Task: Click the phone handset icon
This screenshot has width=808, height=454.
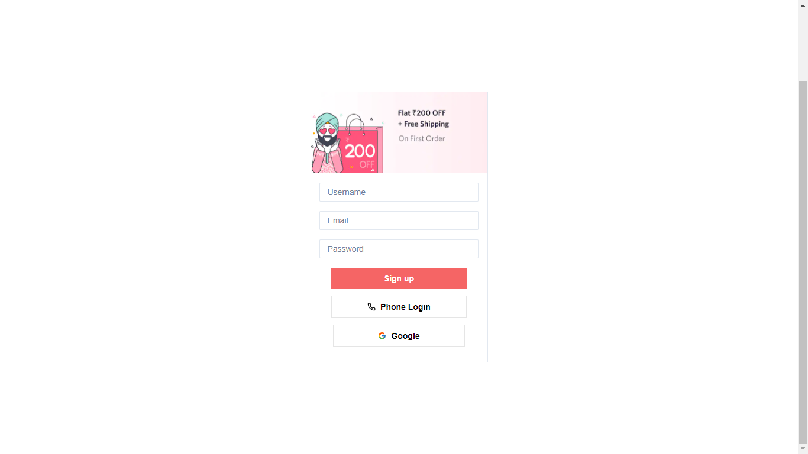Action: (371, 307)
